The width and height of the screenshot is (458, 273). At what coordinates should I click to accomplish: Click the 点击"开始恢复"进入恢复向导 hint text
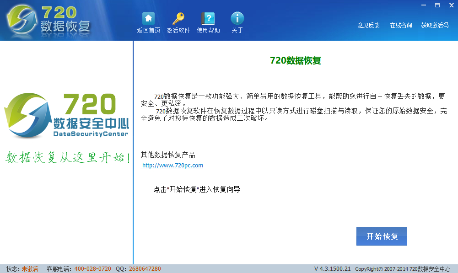click(197, 189)
